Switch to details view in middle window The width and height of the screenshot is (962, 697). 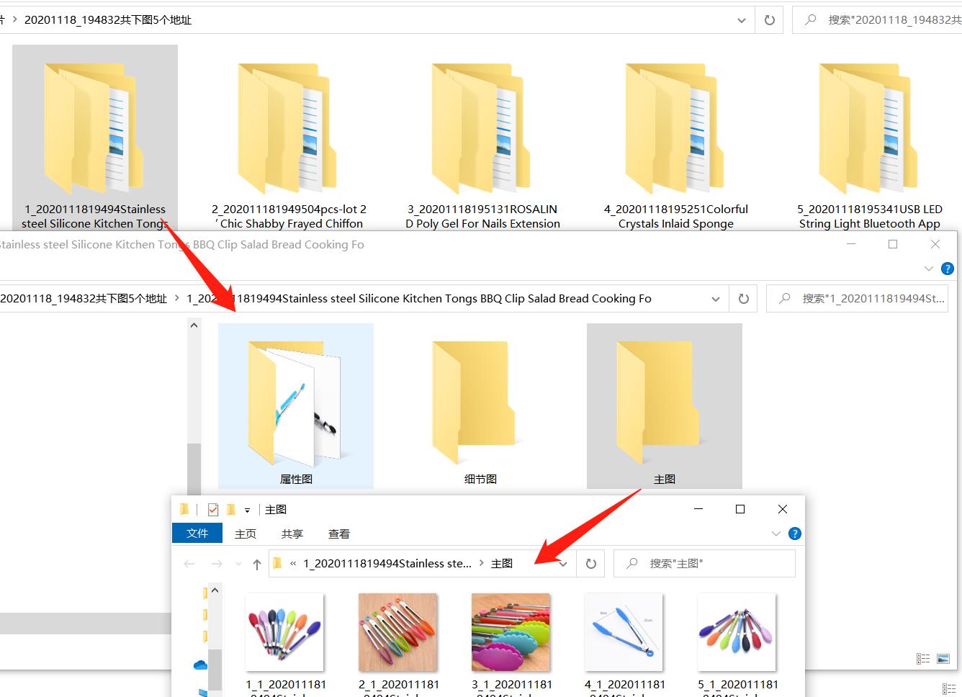pyautogui.click(x=923, y=658)
